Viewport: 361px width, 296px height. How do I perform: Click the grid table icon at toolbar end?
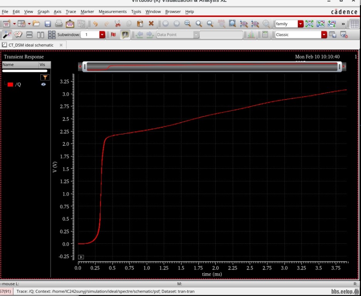(354, 24)
